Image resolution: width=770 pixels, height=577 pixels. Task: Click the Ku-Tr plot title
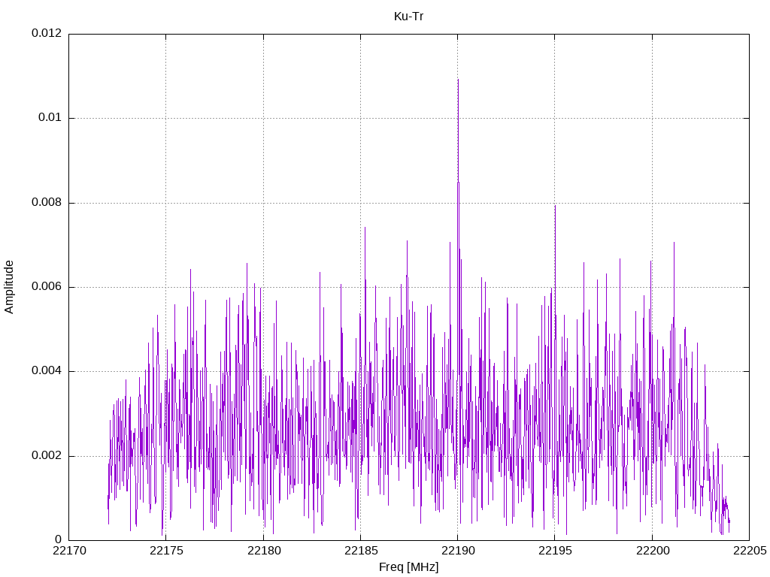click(x=408, y=17)
